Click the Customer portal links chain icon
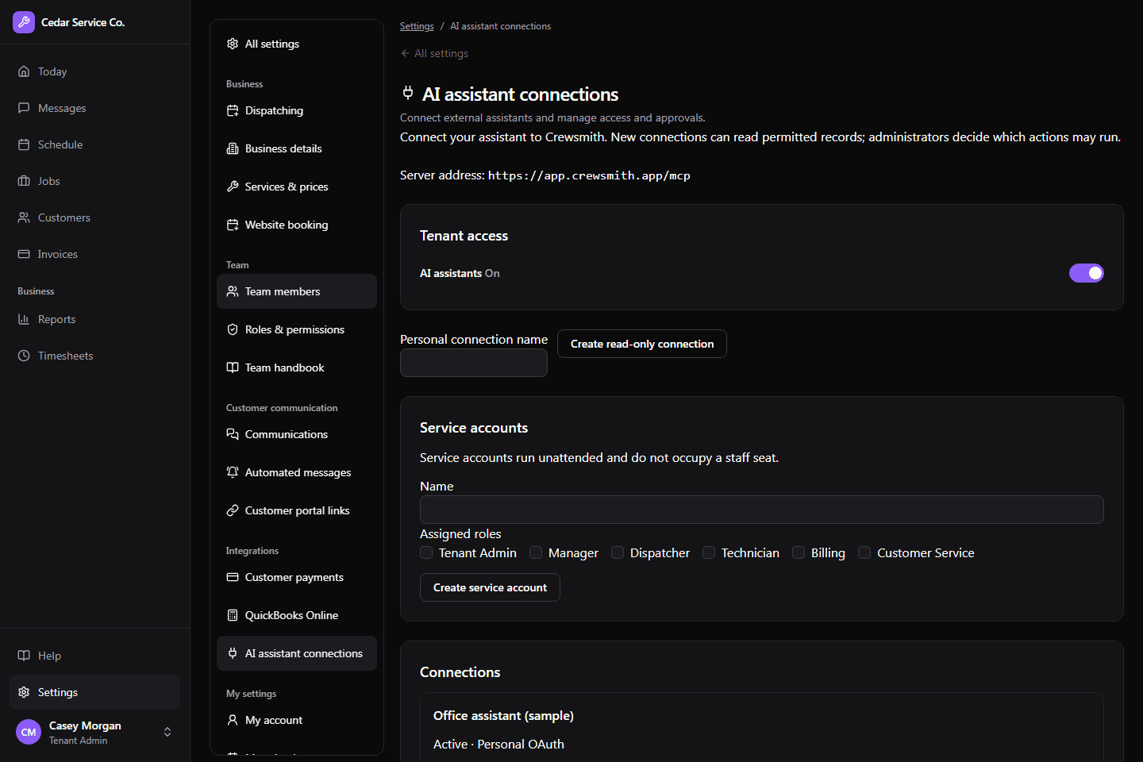 tap(233, 510)
